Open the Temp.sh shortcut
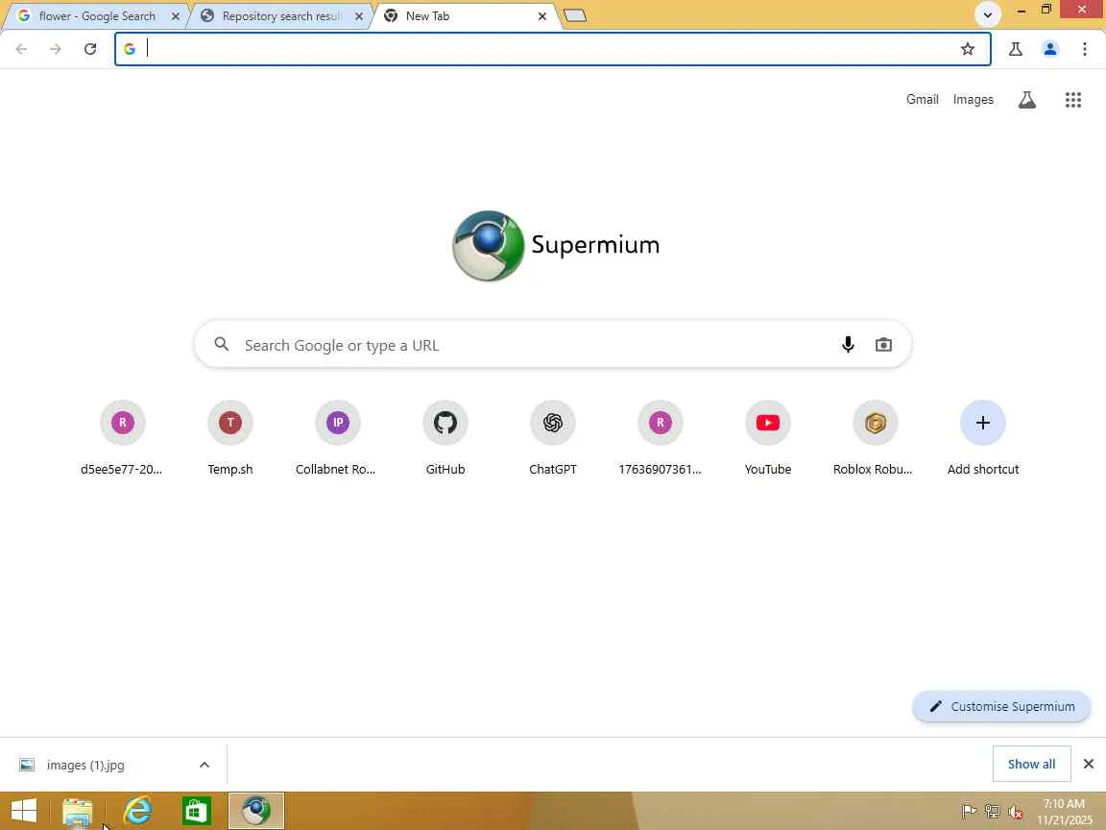 coord(230,438)
